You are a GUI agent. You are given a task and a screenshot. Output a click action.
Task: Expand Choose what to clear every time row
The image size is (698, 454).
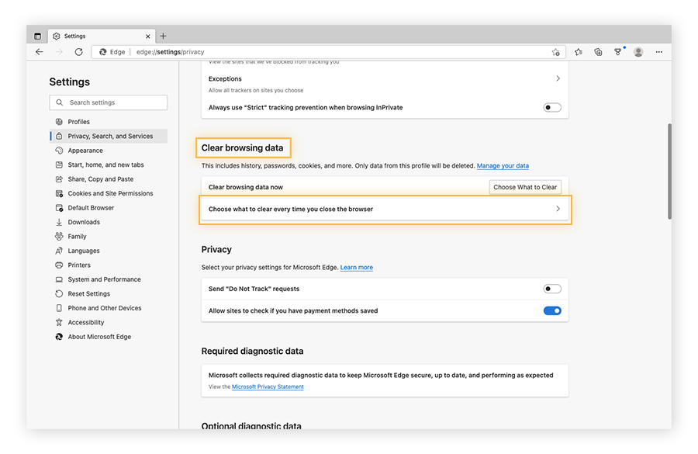558,209
